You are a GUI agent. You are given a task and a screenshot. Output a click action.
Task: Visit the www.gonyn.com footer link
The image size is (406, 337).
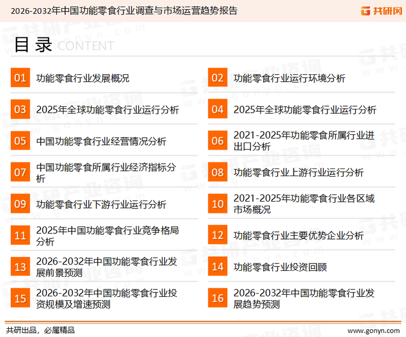point(373,330)
